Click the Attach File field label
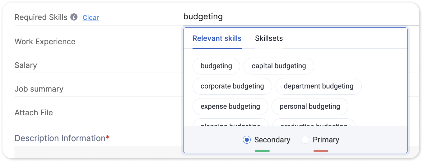This screenshot has width=423, height=162. pyautogui.click(x=34, y=113)
